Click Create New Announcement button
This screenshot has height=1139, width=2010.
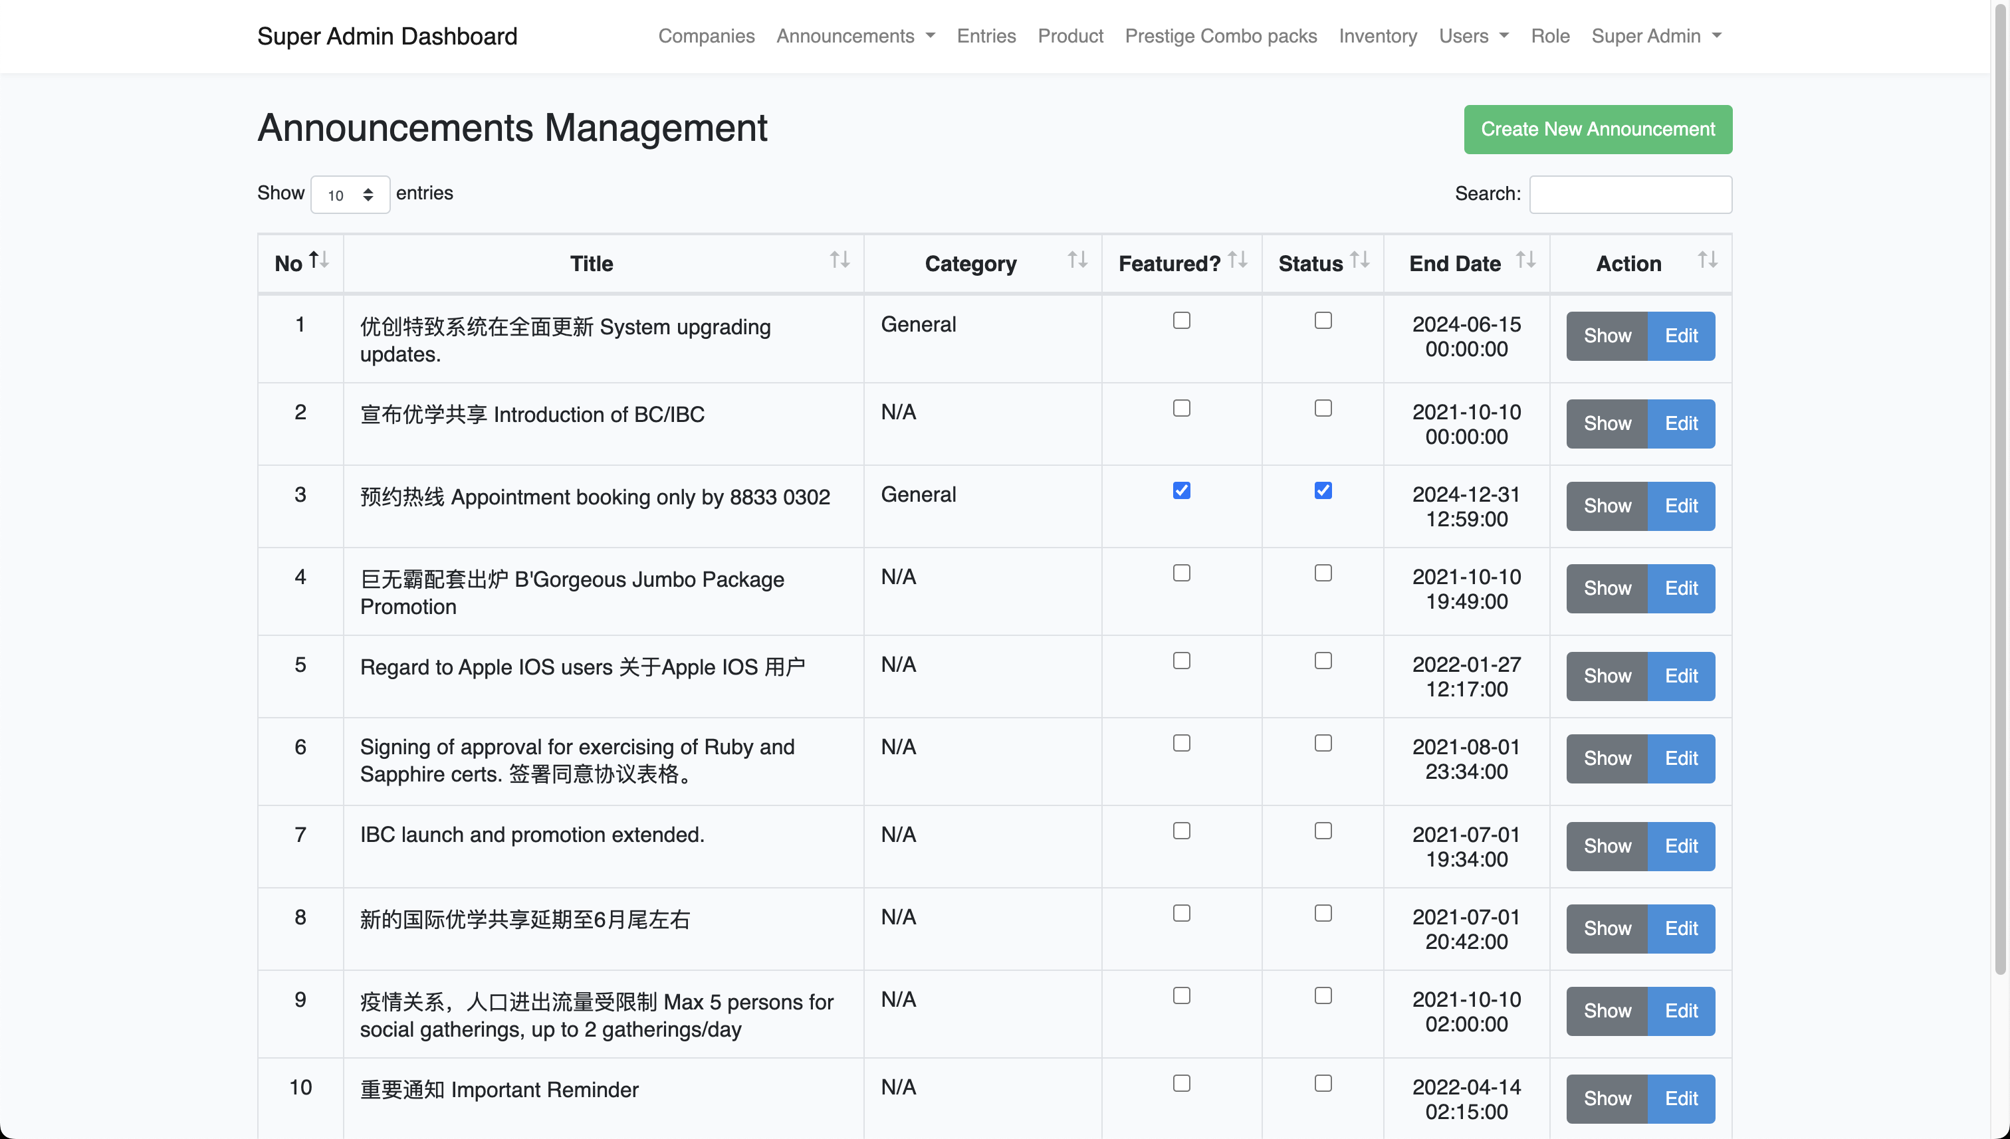1598,129
